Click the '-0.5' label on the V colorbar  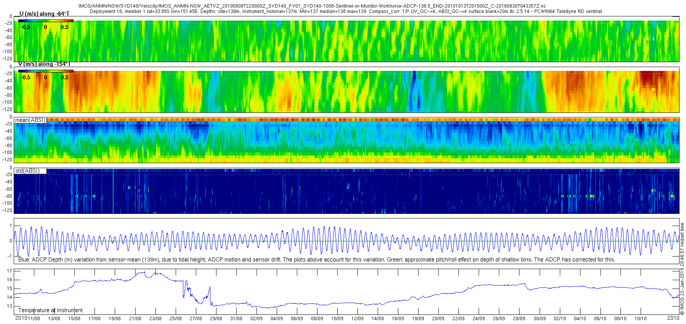point(26,77)
